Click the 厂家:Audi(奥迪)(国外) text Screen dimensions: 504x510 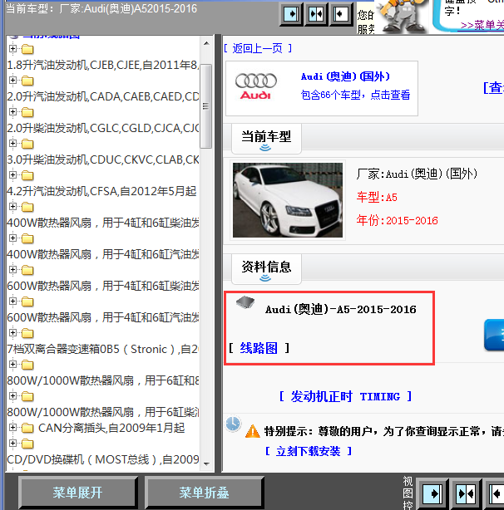pos(417,174)
